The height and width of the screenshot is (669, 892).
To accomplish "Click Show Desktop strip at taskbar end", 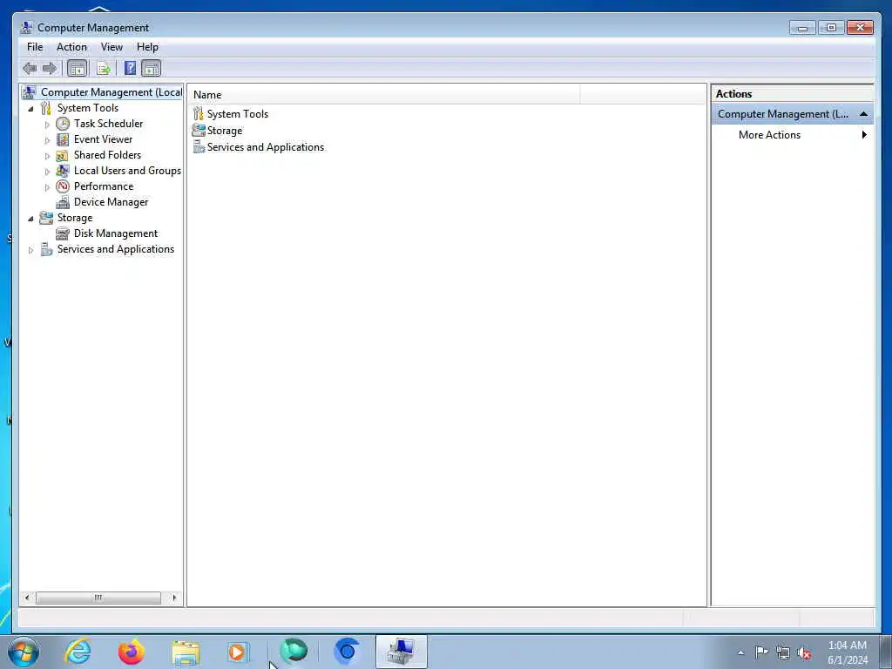I will point(886,652).
